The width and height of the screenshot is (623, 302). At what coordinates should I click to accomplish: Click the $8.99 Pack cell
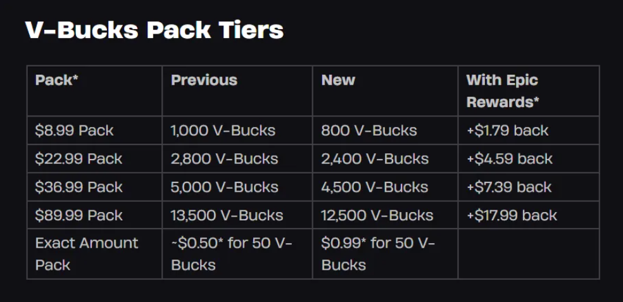click(x=94, y=130)
